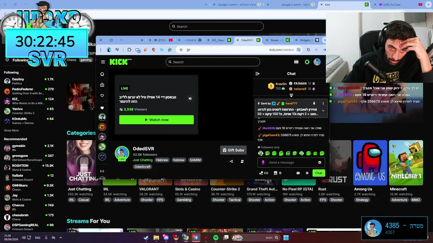Screen dimensions: 433x243
Task: Open channel points infinity icon
Action: 264,173
